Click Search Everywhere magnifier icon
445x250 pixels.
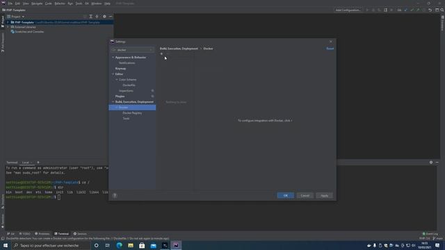(442, 10)
